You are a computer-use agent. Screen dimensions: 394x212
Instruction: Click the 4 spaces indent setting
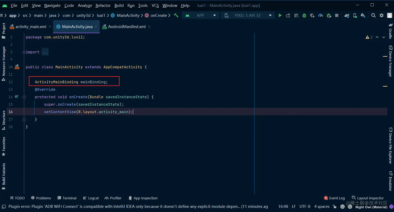pyautogui.click(x=322, y=207)
